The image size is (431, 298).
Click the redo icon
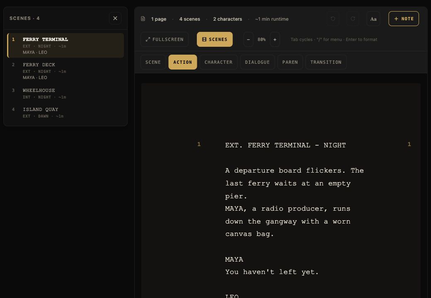tap(353, 19)
